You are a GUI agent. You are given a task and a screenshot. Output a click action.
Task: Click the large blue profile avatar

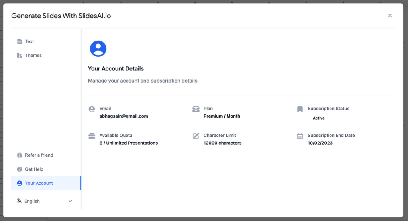click(x=98, y=48)
